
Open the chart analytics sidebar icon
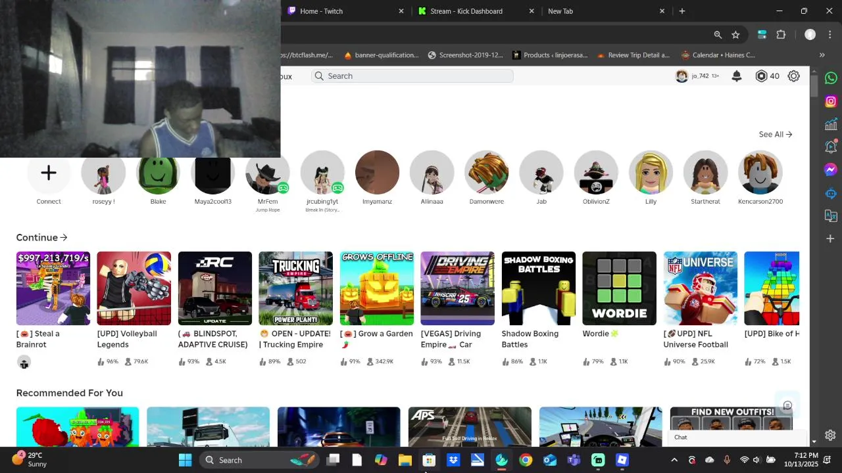[831, 124]
